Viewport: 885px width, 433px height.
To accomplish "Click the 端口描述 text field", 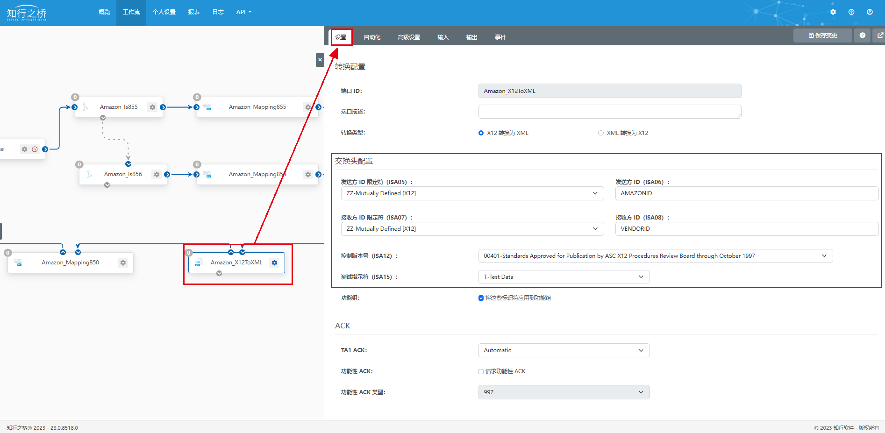I will pyautogui.click(x=609, y=112).
